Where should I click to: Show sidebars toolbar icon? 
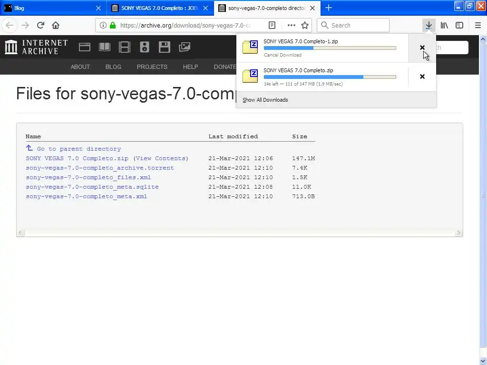coord(459,25)
